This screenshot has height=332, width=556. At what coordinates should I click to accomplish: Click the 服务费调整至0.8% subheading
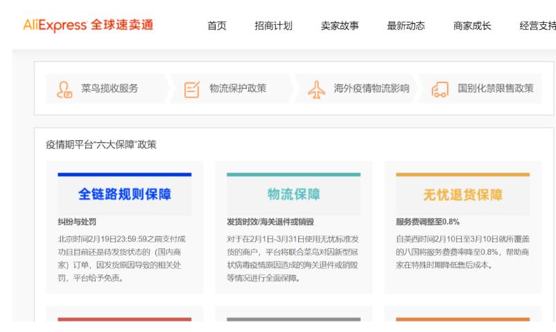(431, 222)
